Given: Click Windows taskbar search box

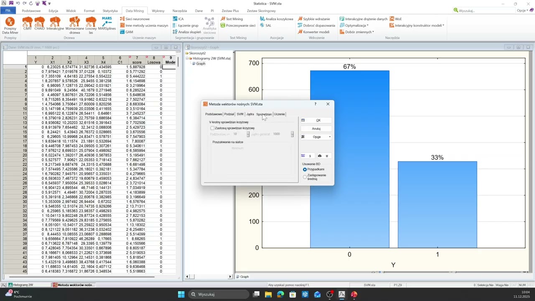Looking at the screenshot, I should pos(219,294).
